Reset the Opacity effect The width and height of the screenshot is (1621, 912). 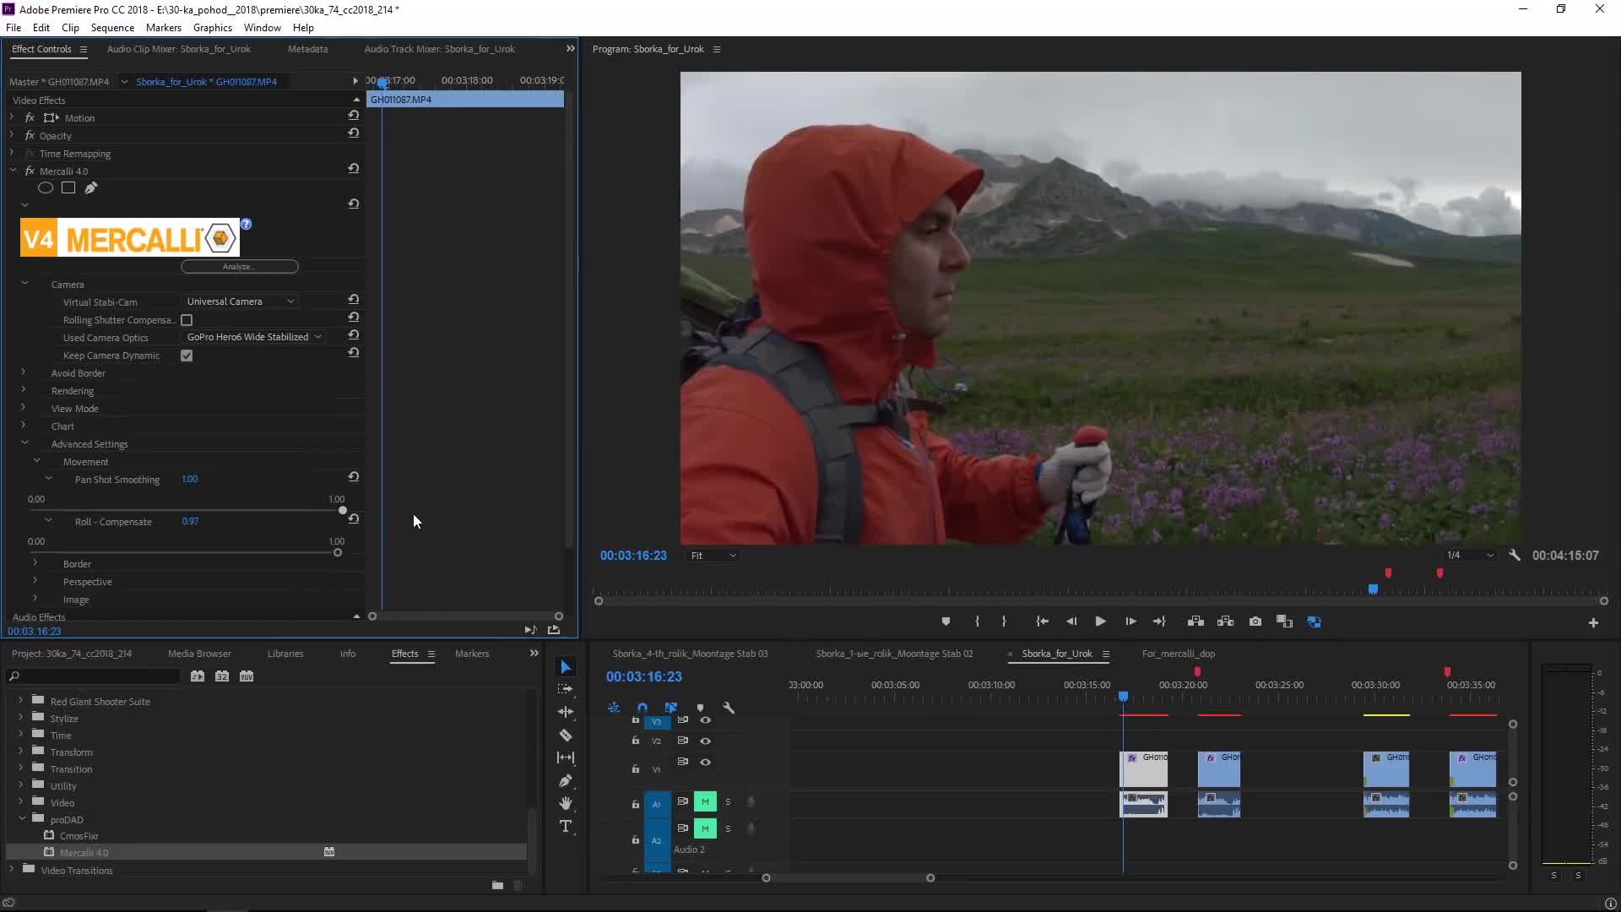click(354, 133)
